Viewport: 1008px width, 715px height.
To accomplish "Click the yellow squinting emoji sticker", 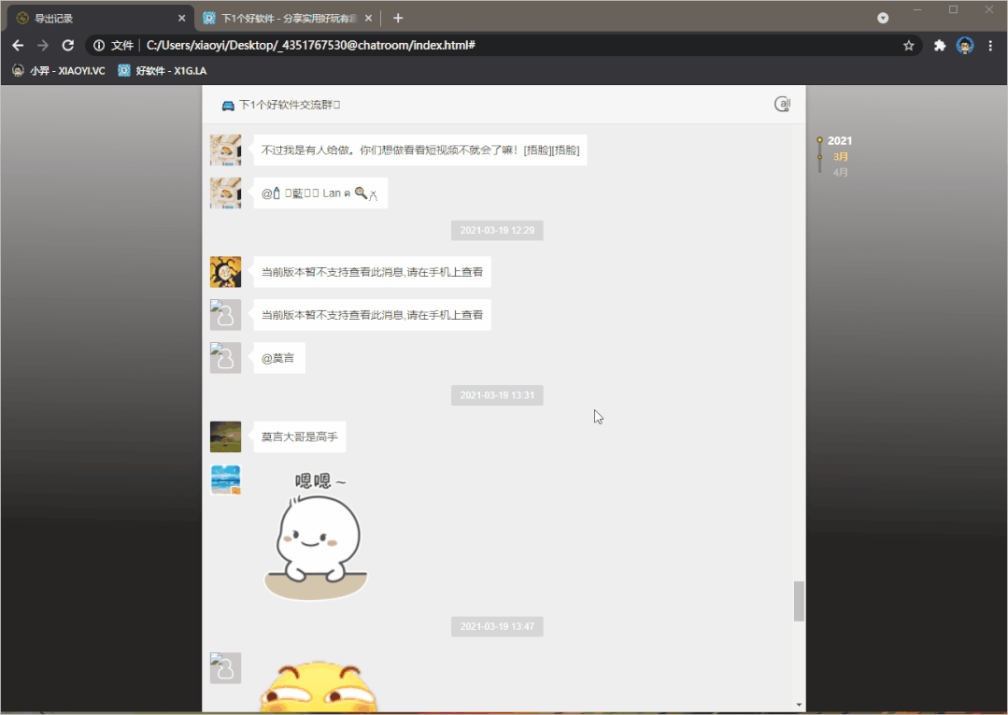I will click(319, 687).
